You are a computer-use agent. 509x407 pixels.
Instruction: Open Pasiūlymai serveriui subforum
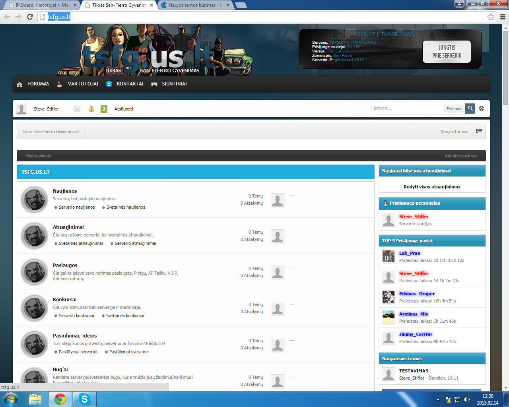[78, 352]
